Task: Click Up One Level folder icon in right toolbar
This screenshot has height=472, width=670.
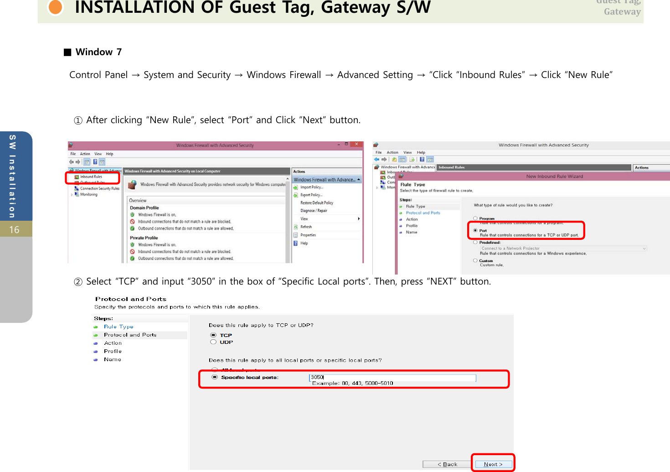Action: point(394,160)
